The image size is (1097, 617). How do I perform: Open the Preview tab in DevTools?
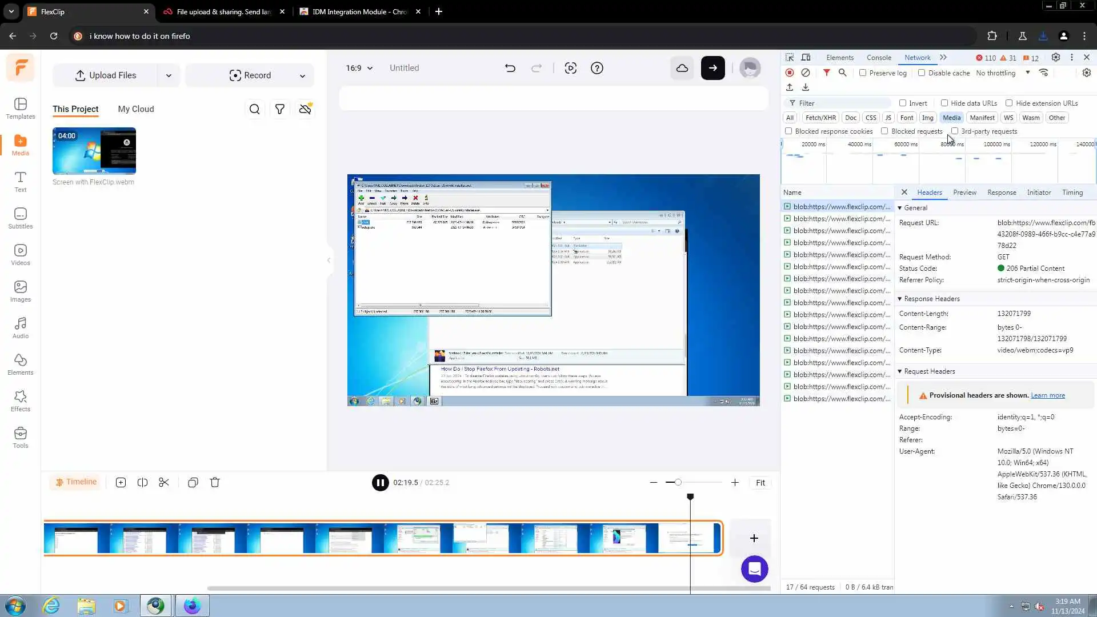(964, 193)
